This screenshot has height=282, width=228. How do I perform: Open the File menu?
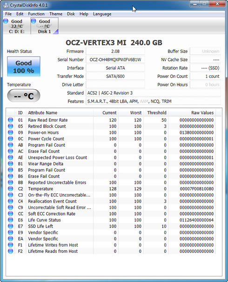pyautogui.click(x=8, y=14)
